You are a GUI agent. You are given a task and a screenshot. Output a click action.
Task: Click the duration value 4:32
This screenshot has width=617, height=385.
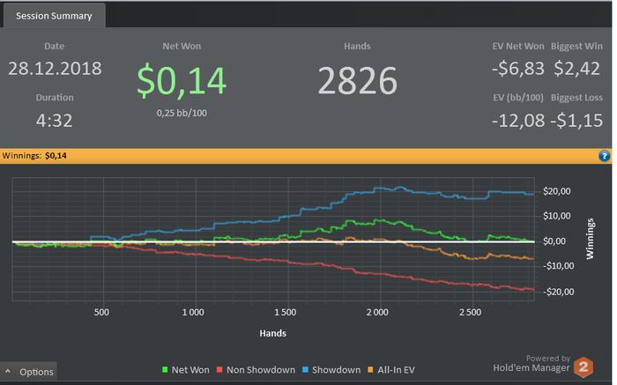55,121
